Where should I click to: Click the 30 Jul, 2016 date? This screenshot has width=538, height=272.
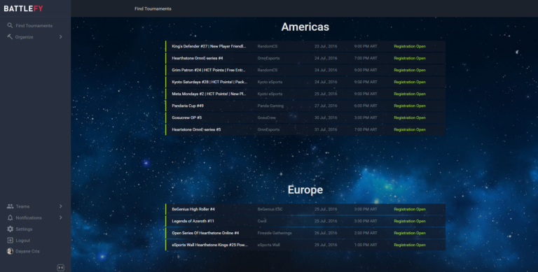pyautogui.click(x=326, y=117)
